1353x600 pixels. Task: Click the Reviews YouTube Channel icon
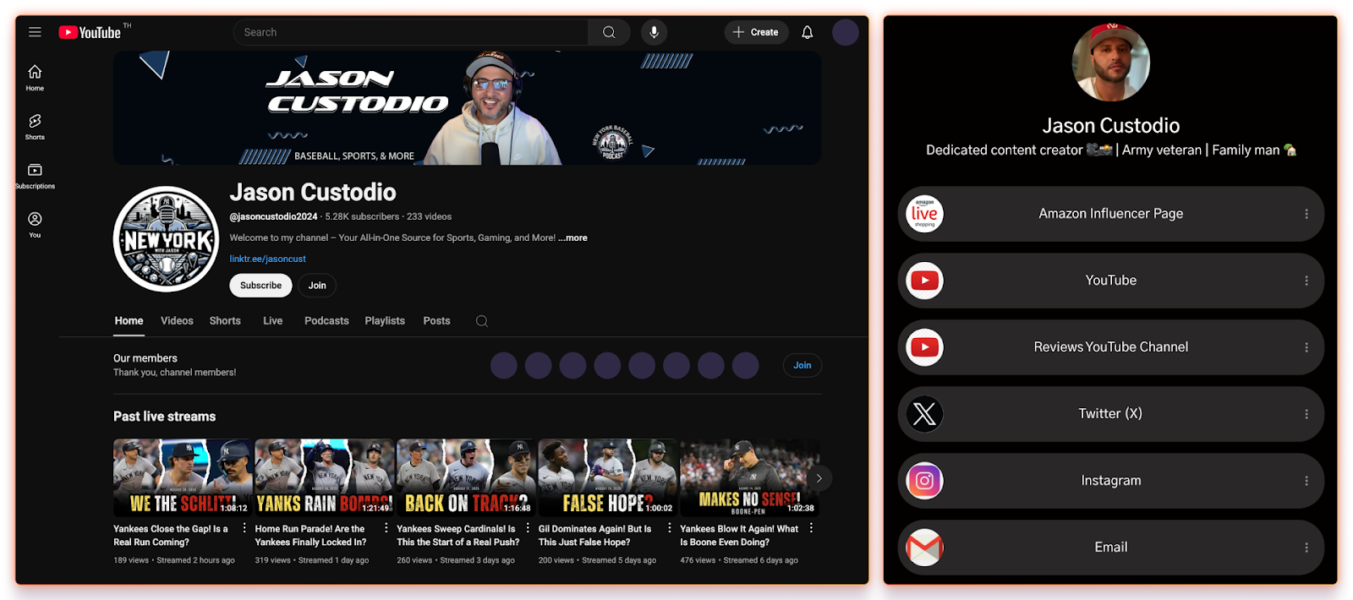click(x=924, y=347)
